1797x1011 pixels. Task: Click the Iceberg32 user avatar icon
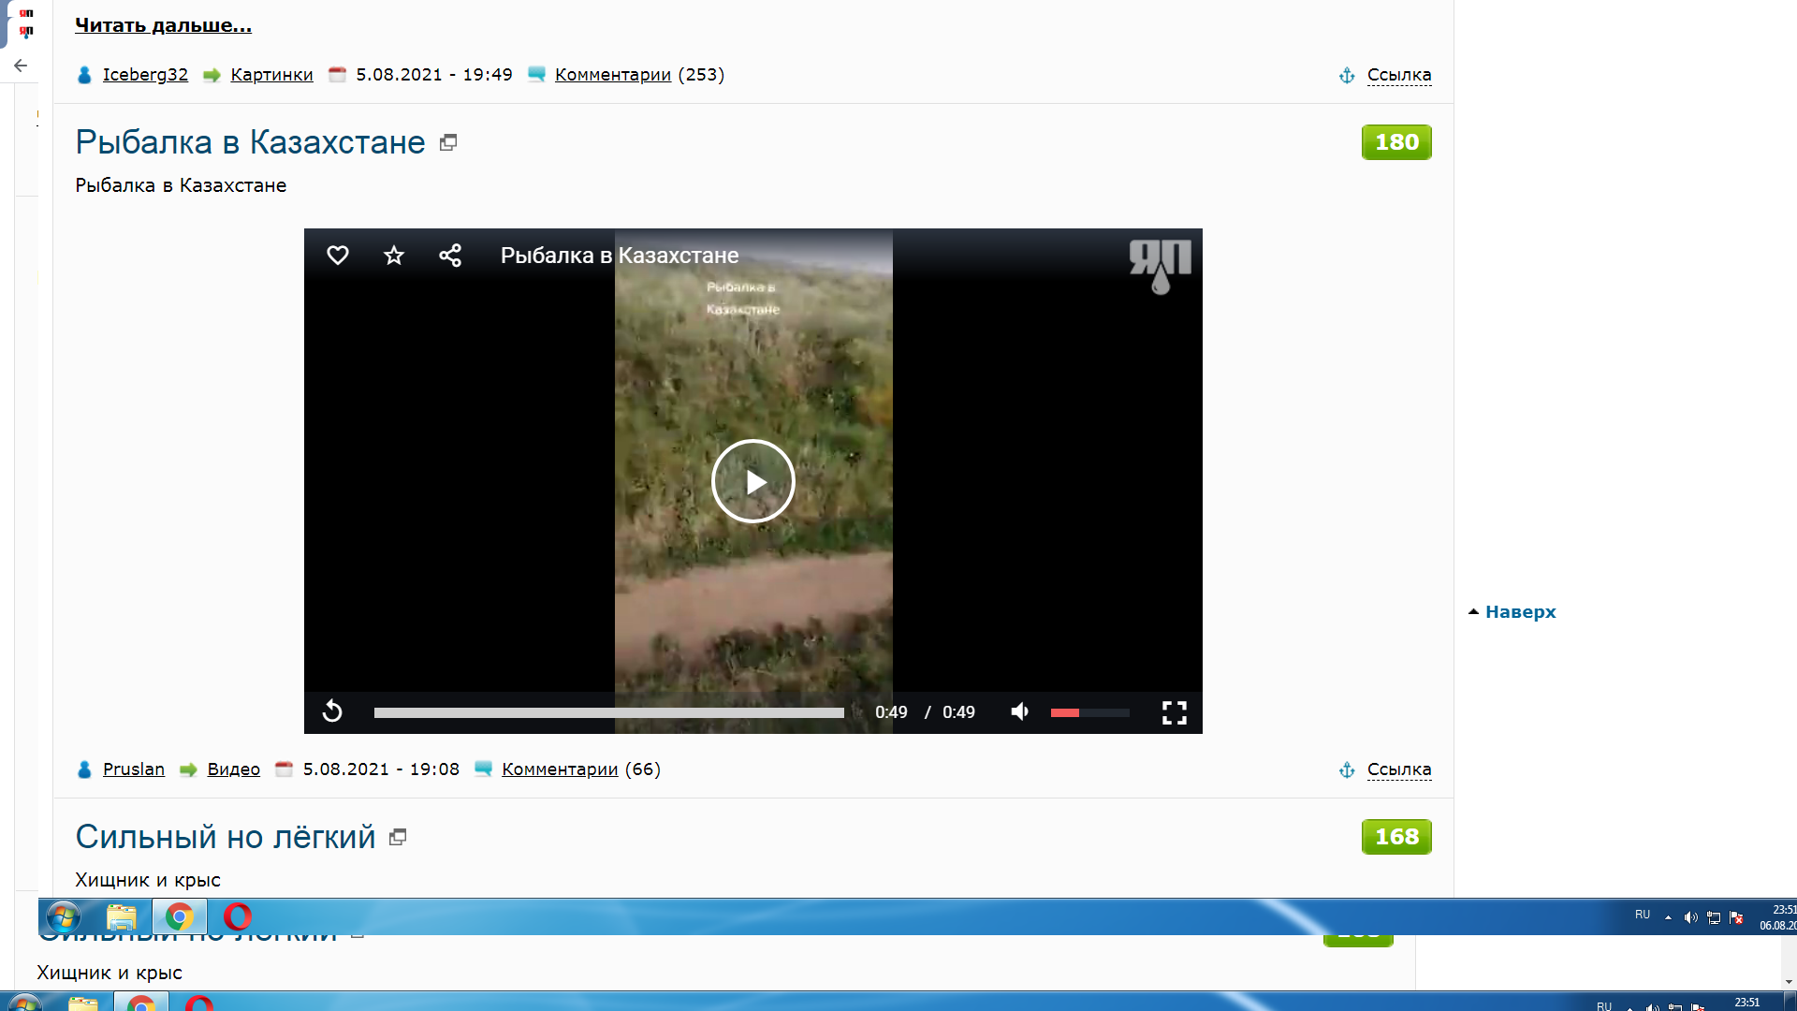(x=84, y=75)
